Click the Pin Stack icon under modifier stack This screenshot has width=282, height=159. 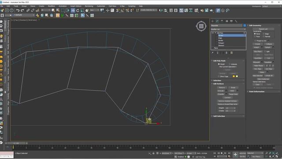(x=212, y=53)
